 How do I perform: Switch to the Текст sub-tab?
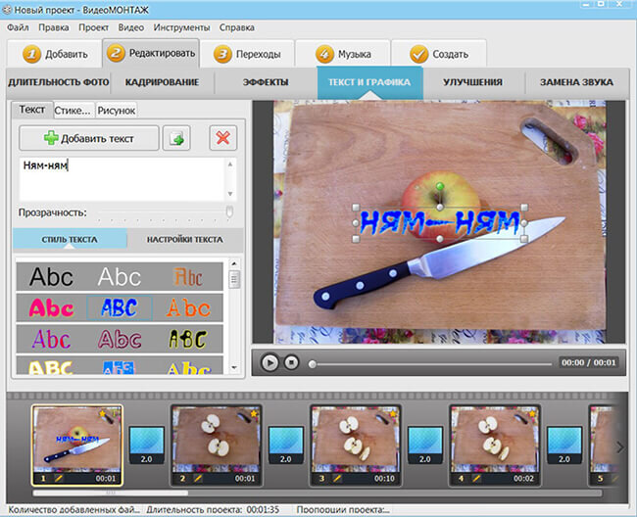coord(32,110)
